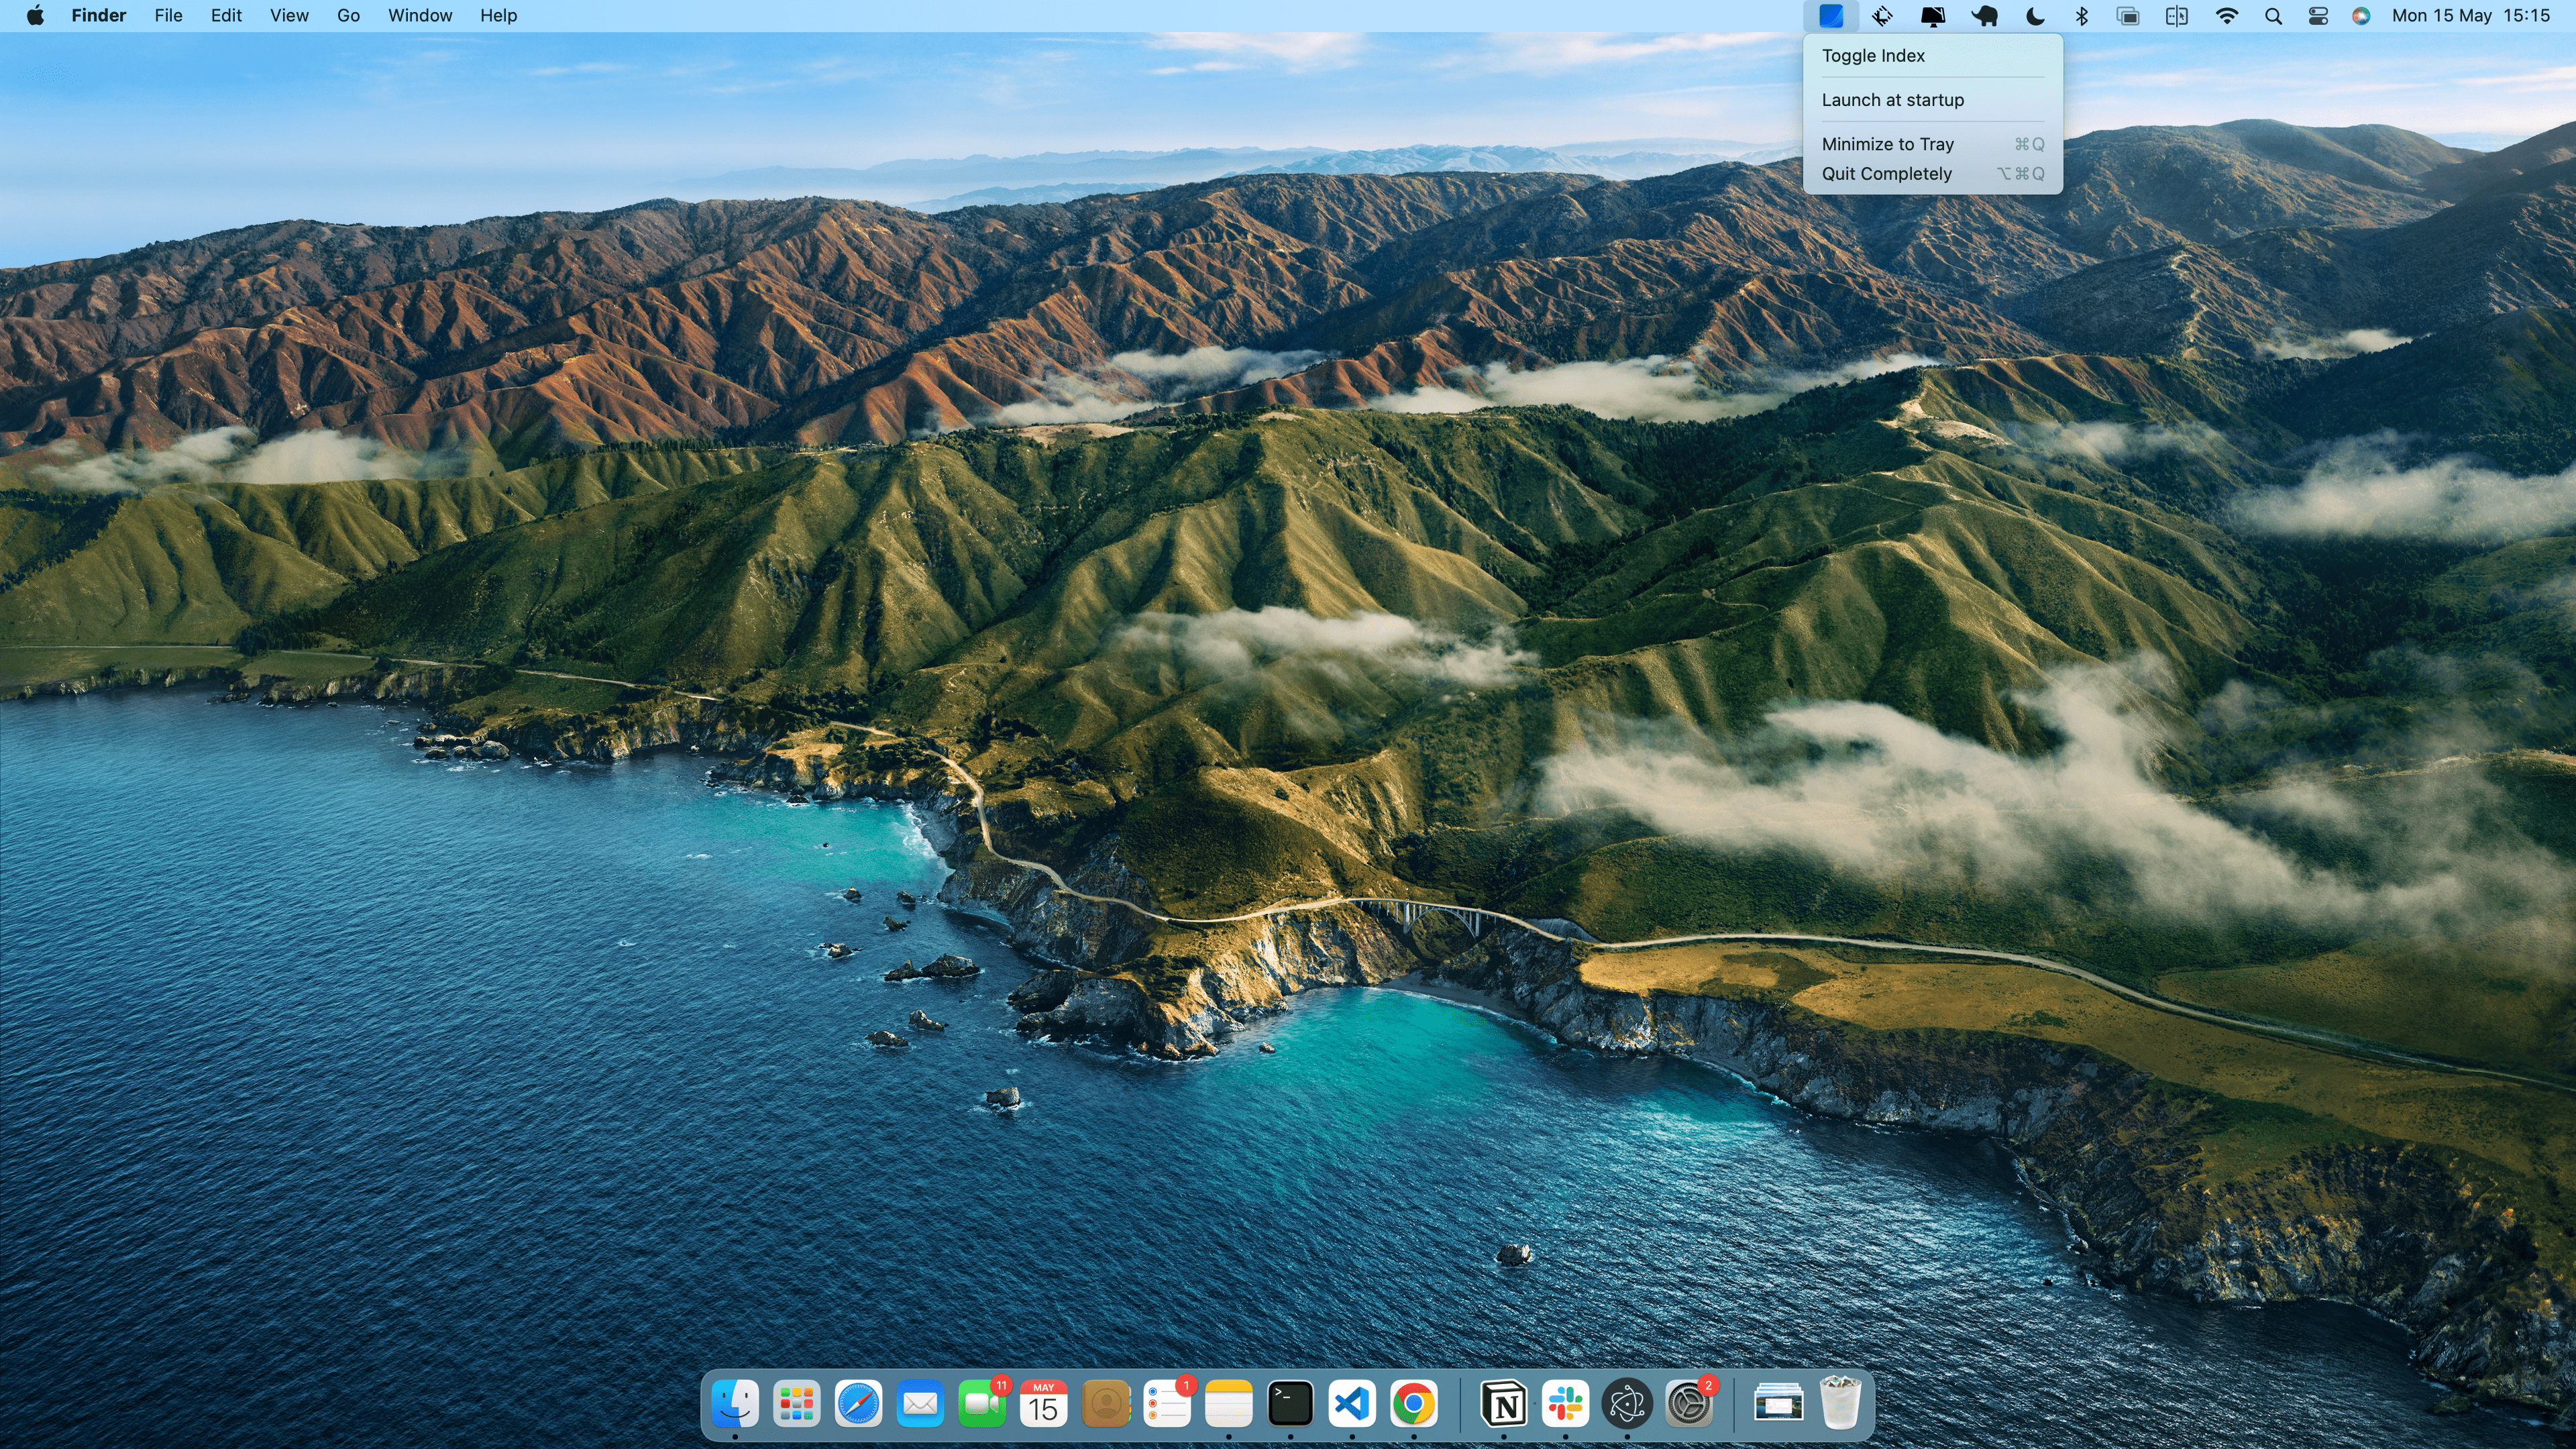Screen dimensions: 2576x1449
Task: Click Launch at startup option
Action: (x=1893, y=99)
